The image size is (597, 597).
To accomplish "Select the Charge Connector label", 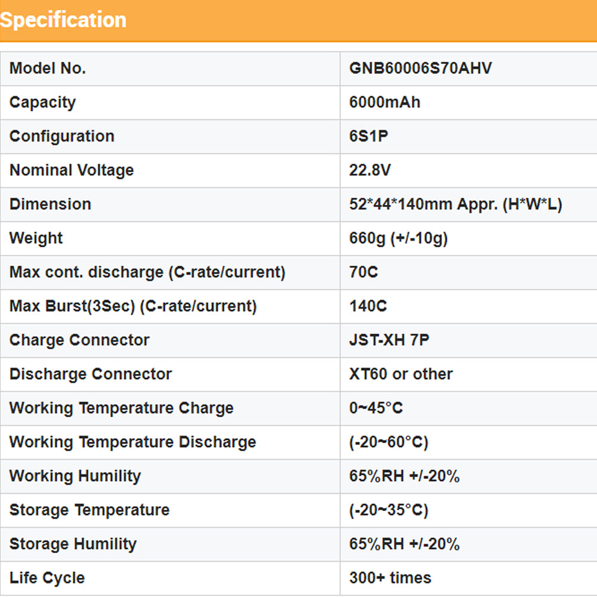I will coord(79,340).
